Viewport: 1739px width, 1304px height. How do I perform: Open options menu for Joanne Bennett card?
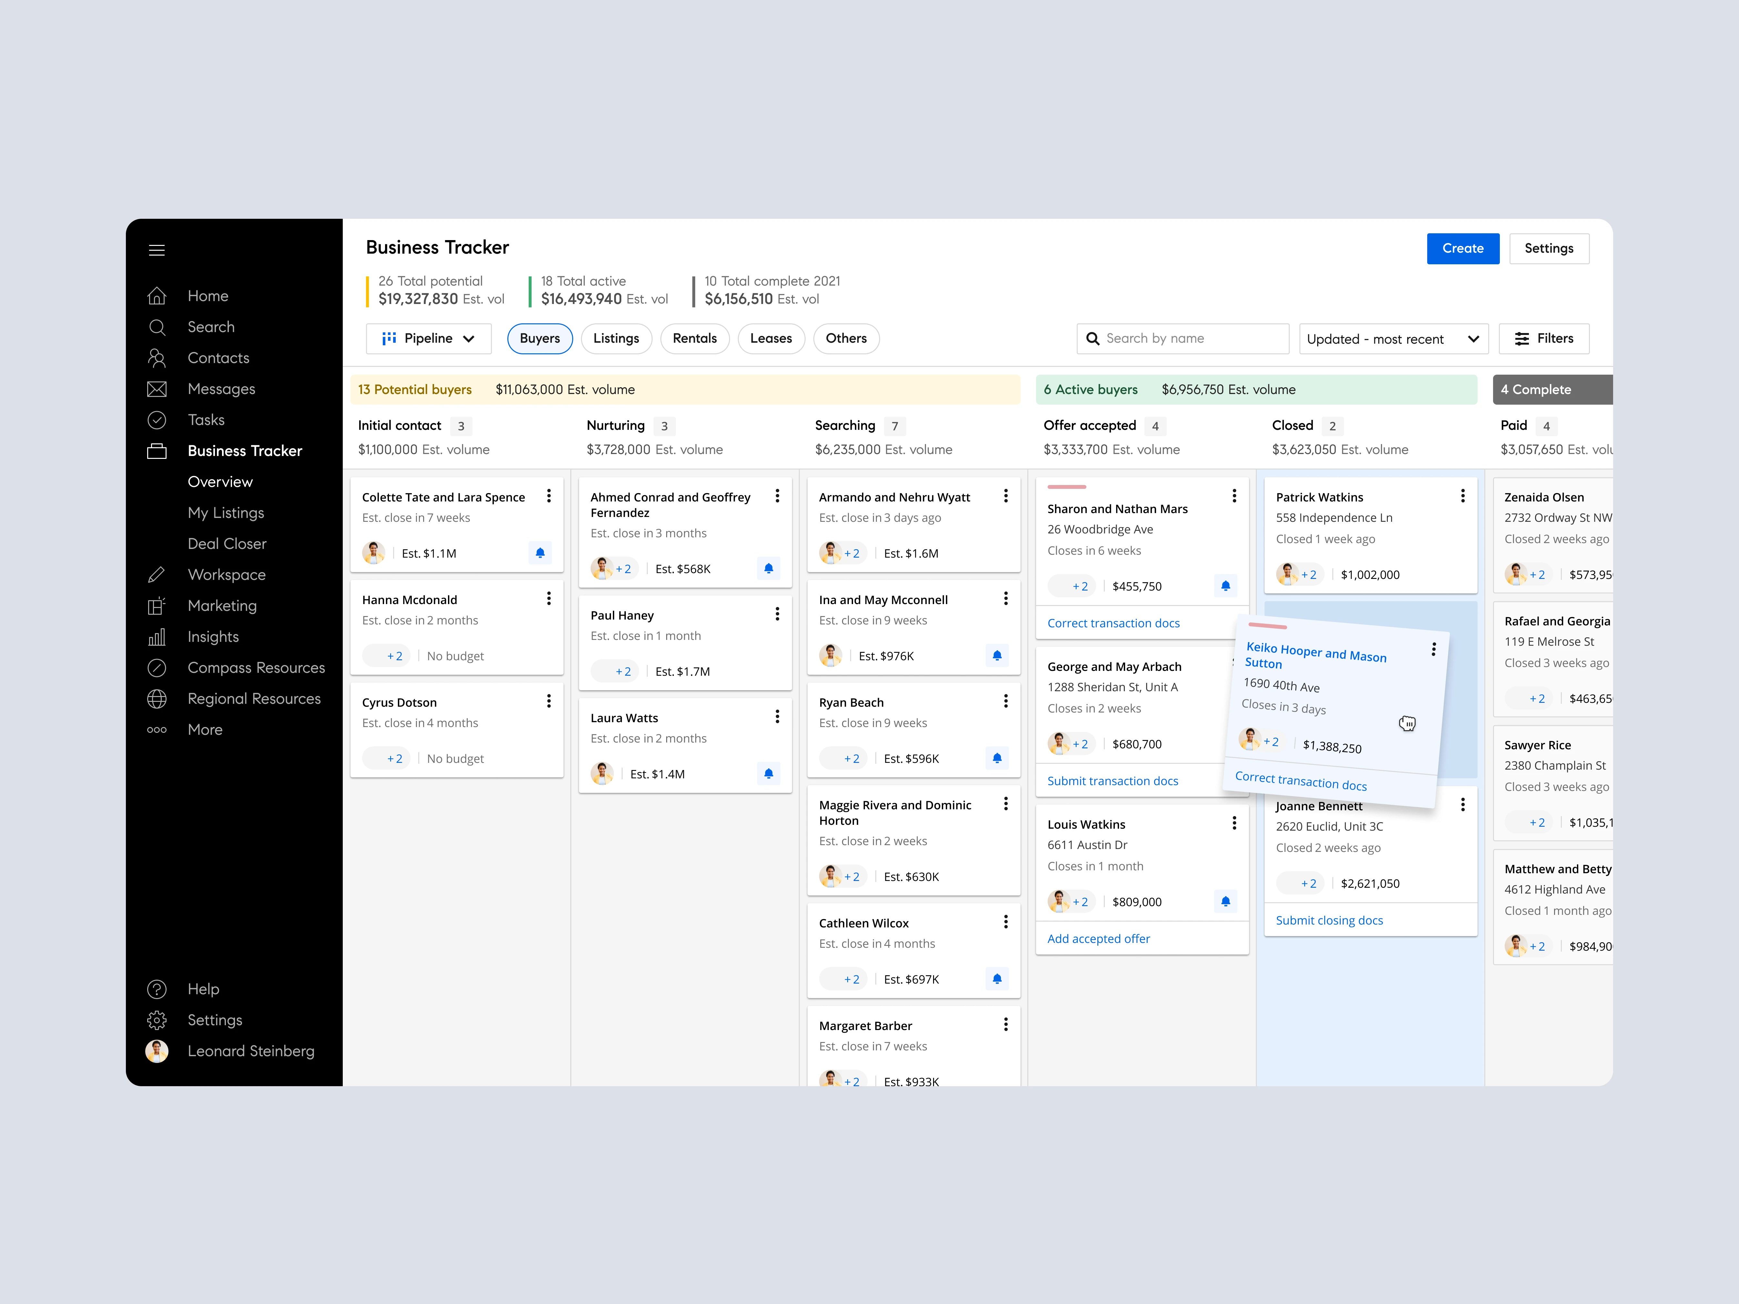(x=1462, y=804)
